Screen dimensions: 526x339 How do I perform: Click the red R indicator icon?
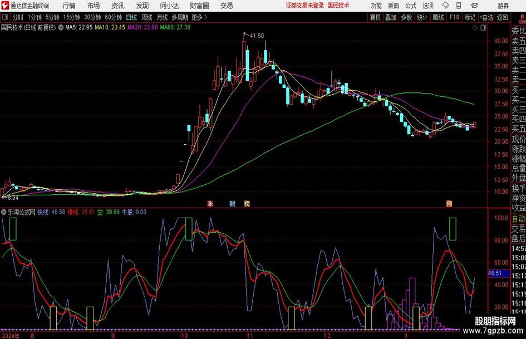pos(522,17)
